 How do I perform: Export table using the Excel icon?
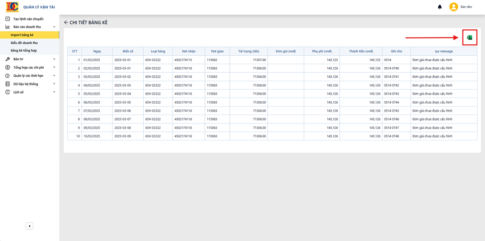point(470,37)
